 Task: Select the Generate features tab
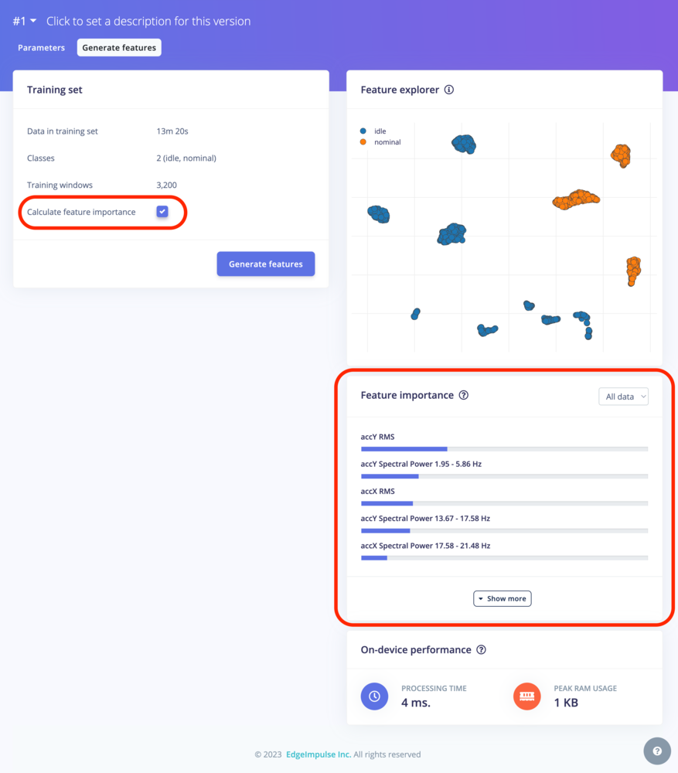(x=119, y=48)
